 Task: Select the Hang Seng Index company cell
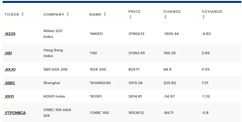pyautogui.click(x=53, y=53)
